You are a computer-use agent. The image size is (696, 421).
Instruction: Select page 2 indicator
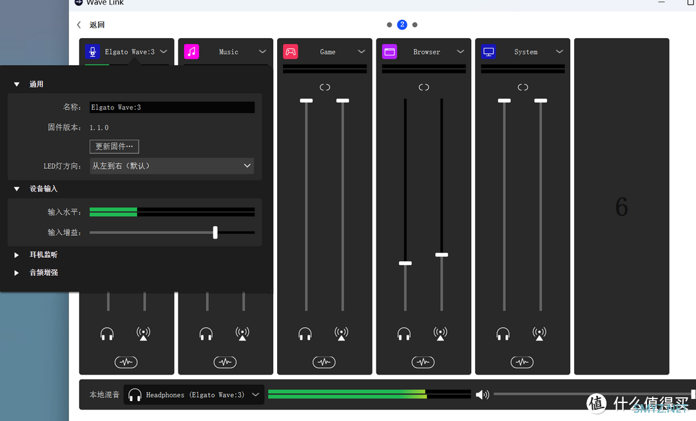tap(402, 24)
